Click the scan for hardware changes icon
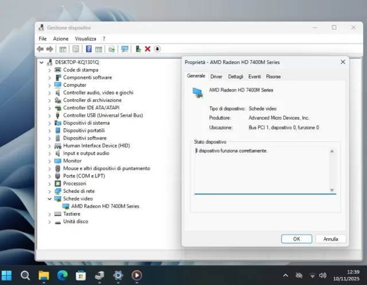 [x=124, y=49]
